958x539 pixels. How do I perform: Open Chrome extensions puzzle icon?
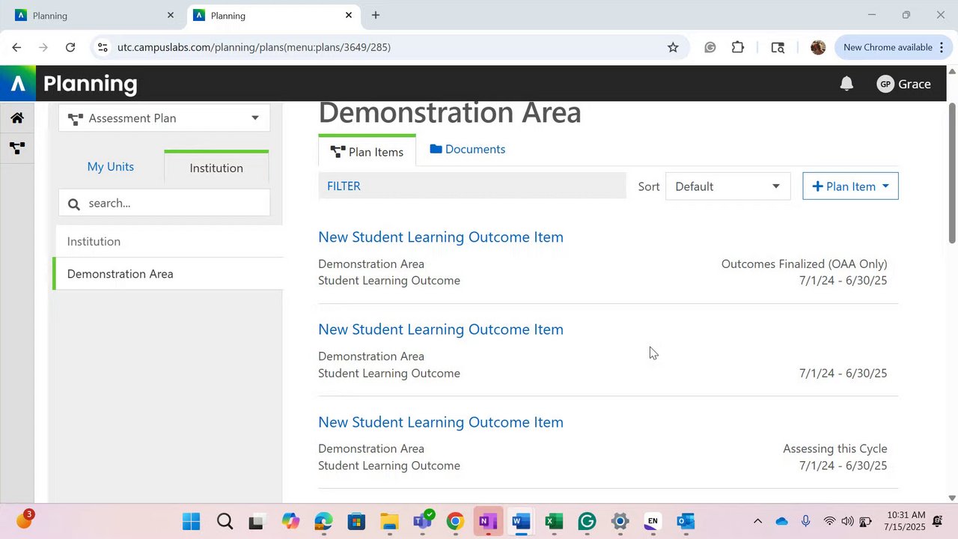point(738,47)
